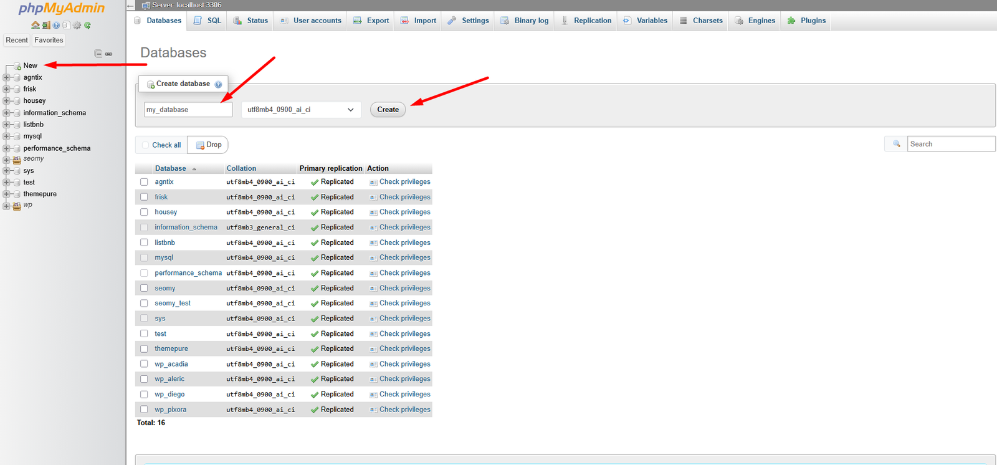The image size is (997, 465).
Task: Click the Home icon under phpMyAdmin logo
Action: point(36,26)
